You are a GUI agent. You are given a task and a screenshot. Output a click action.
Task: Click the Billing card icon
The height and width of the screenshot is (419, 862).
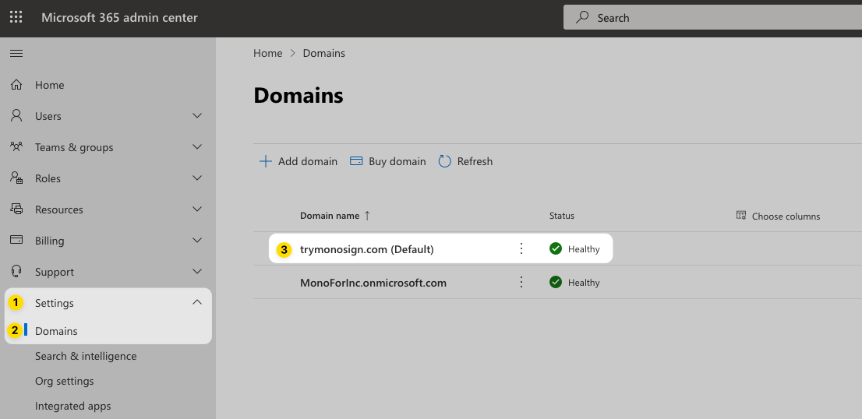16,241
